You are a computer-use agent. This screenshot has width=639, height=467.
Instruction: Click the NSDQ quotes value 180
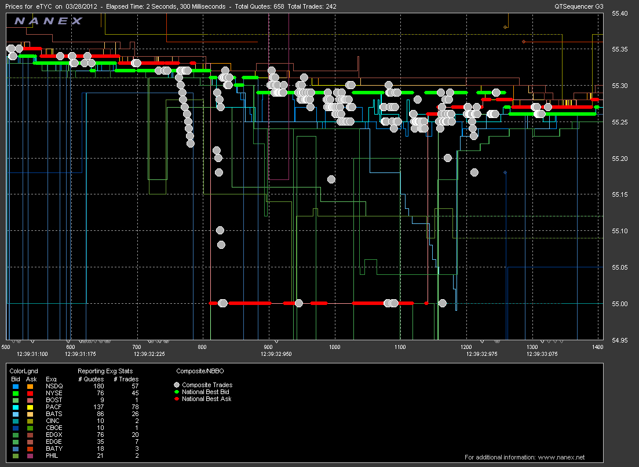(98, 386)
